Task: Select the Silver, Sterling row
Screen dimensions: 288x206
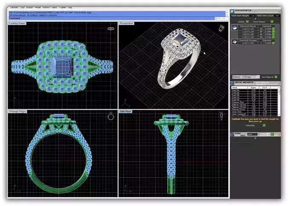Action: (x=254, y=114)
